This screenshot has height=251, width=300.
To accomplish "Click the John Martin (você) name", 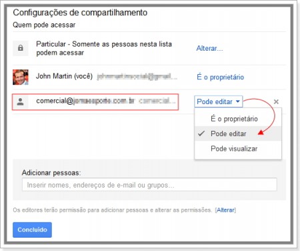I will point(64,76).
